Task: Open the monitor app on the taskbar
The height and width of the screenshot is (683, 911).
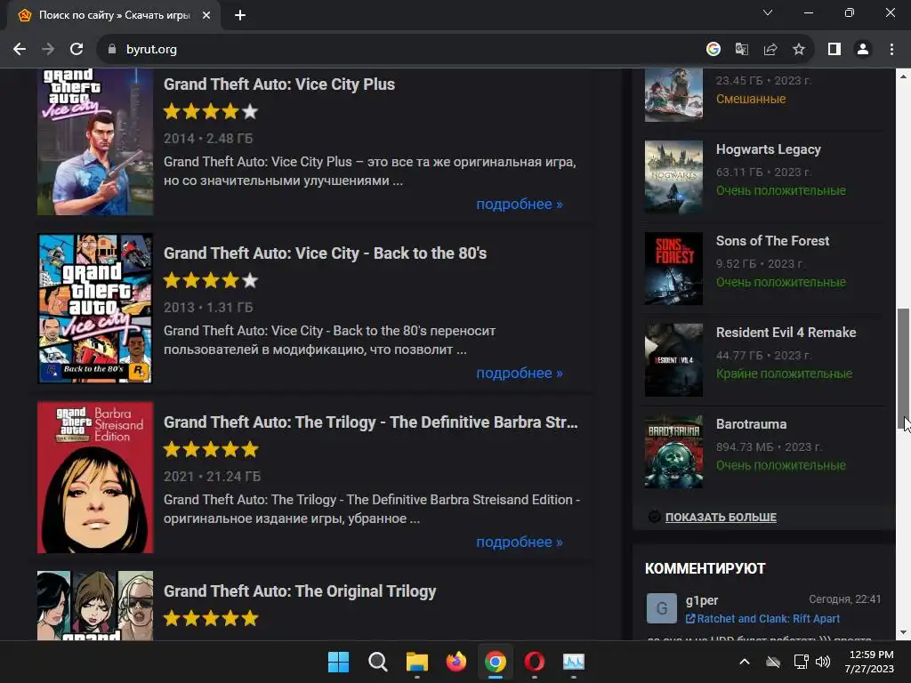Action: [574, 662]
